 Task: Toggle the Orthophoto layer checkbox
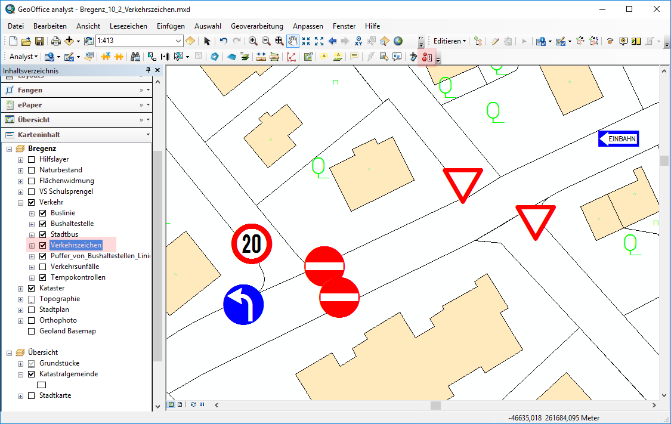(32, 320)
